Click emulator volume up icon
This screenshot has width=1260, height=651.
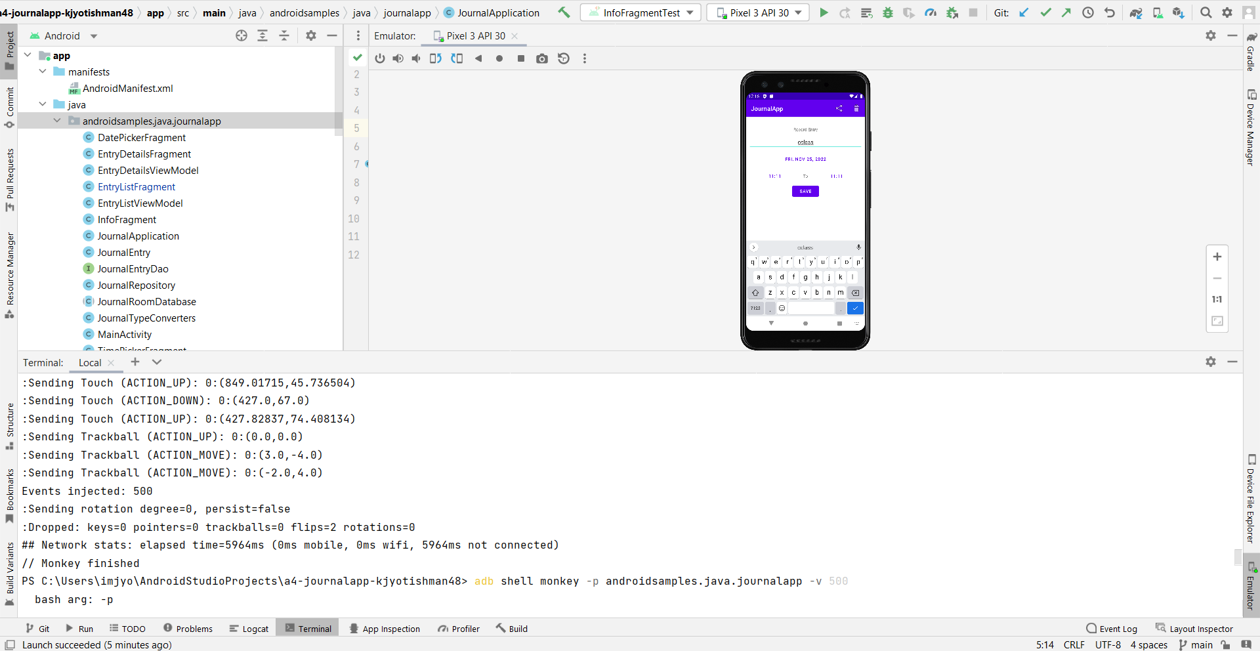(398, 58)
